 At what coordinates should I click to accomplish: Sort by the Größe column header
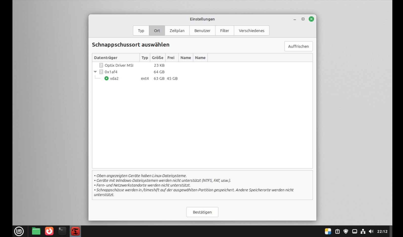(157, 58)
